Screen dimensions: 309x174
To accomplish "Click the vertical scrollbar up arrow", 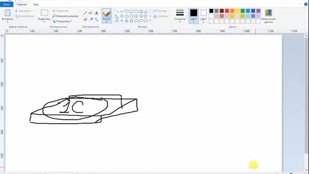I will pos(307,36).
